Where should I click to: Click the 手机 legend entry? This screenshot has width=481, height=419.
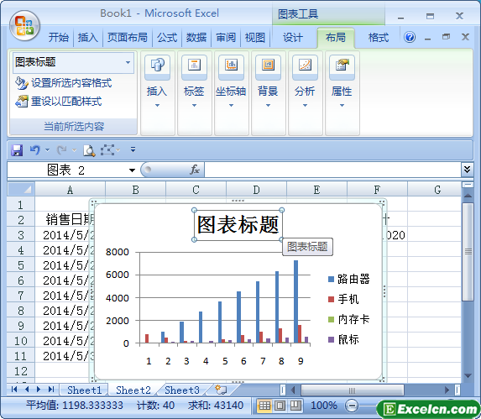[x=343, y=299]
